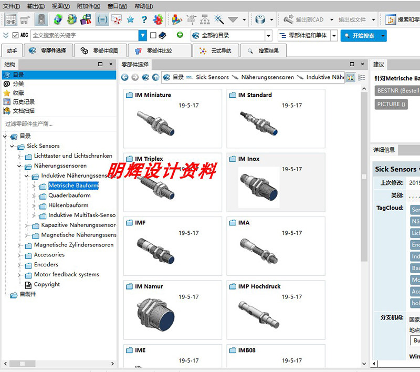Click the full-text search keyword field
The image size is (420, 372).
[85, 35]
